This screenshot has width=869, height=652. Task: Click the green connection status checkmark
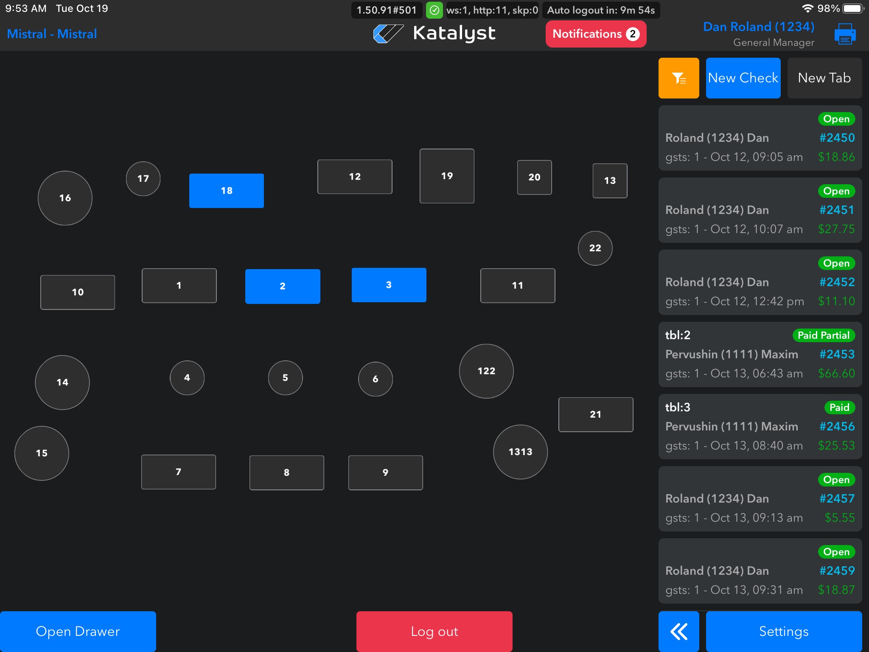(x=434, y=10)
